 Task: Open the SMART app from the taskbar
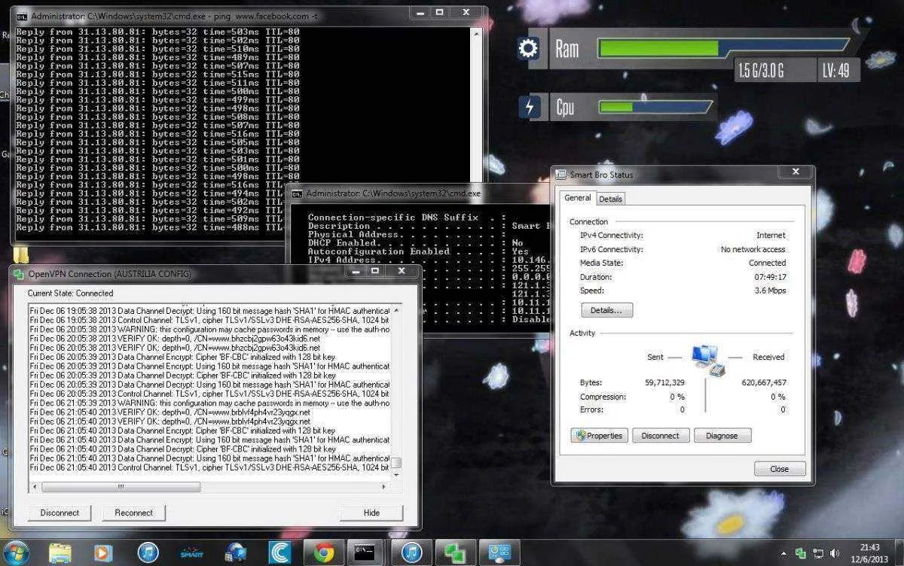(191, 553)
